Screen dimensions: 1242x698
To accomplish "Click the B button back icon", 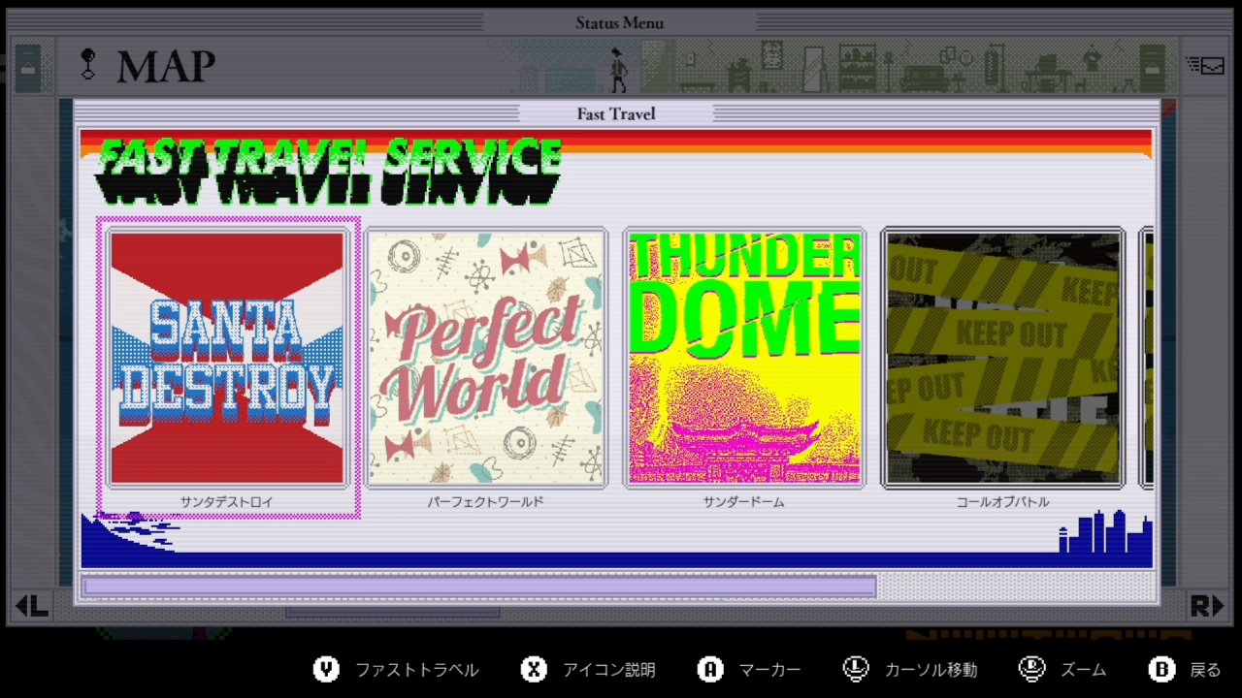I will (1160, 669).
